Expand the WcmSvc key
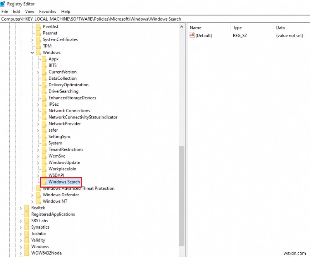The height and width of the screenshot is (257, 310). (x=38, y=156)
